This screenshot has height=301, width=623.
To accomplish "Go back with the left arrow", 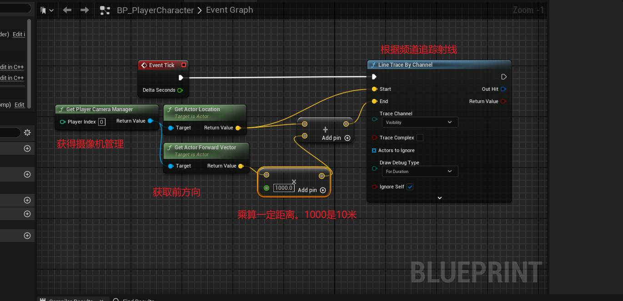I will [67, 10].
